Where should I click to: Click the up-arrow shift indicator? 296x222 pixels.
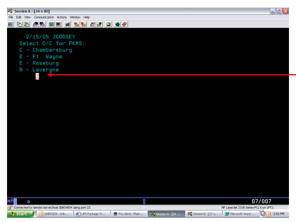(144, 202)
